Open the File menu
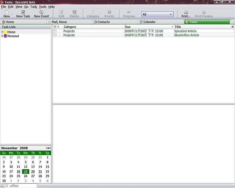Viewport: 235px width, 188px height. [x=4, y=7]
